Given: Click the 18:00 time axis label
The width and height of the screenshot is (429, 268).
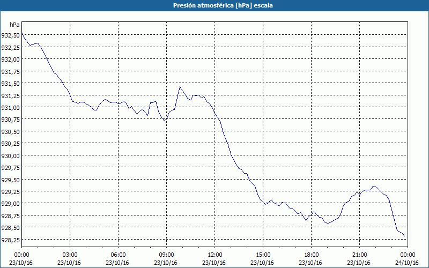Looking at the screenshot, I should click(312, 255).
